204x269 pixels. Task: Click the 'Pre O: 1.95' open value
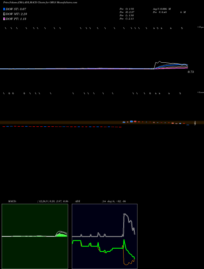pos(127,9)
